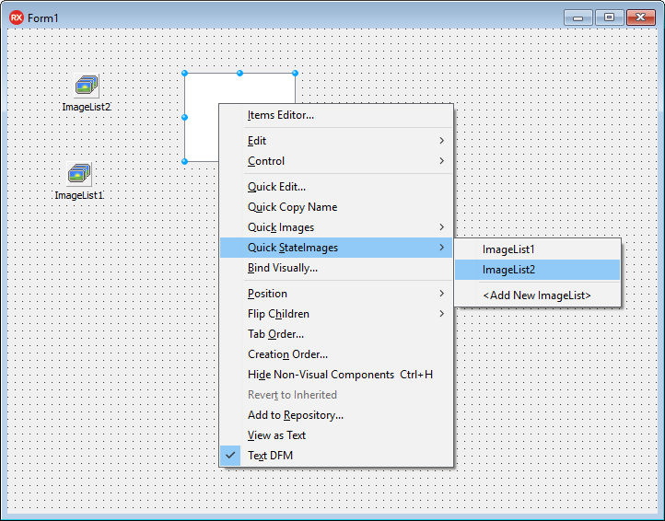The image size is (665, 521).
Task: Choose Quick Copy Name
Action: click(x=336, y=207)
